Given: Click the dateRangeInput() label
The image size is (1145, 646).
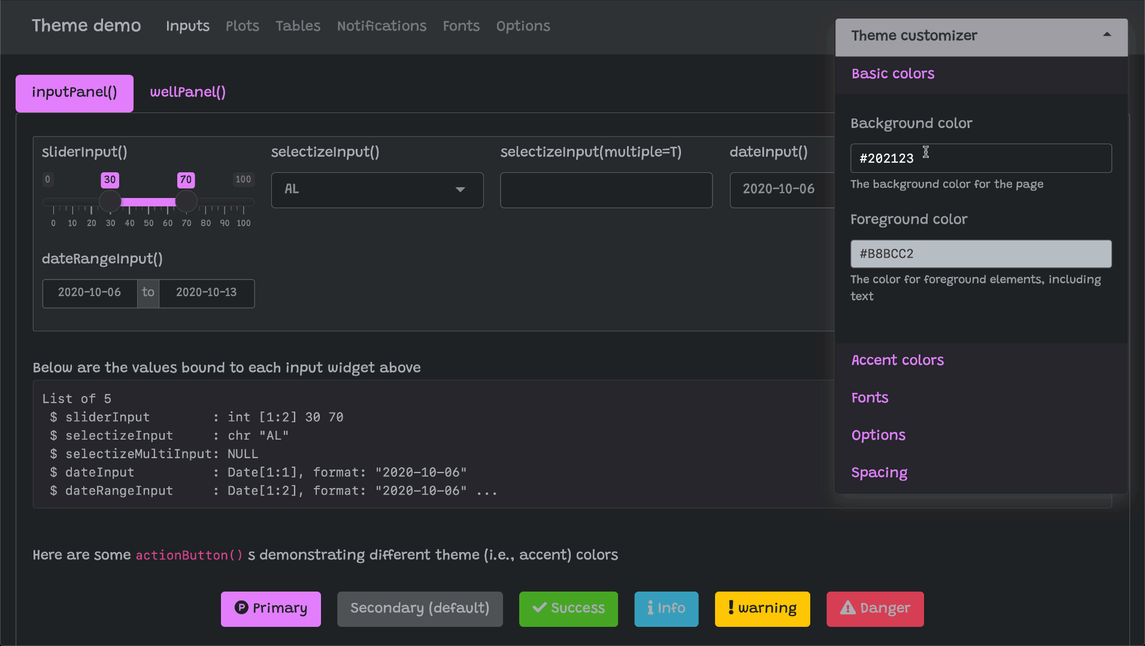Looking at the screenshot, I should click(x=102, y=259).
